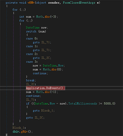Click the 'case 0:' label
This screenshot has width=123, height=136.
pyautogui.click(x=32, y=38)
